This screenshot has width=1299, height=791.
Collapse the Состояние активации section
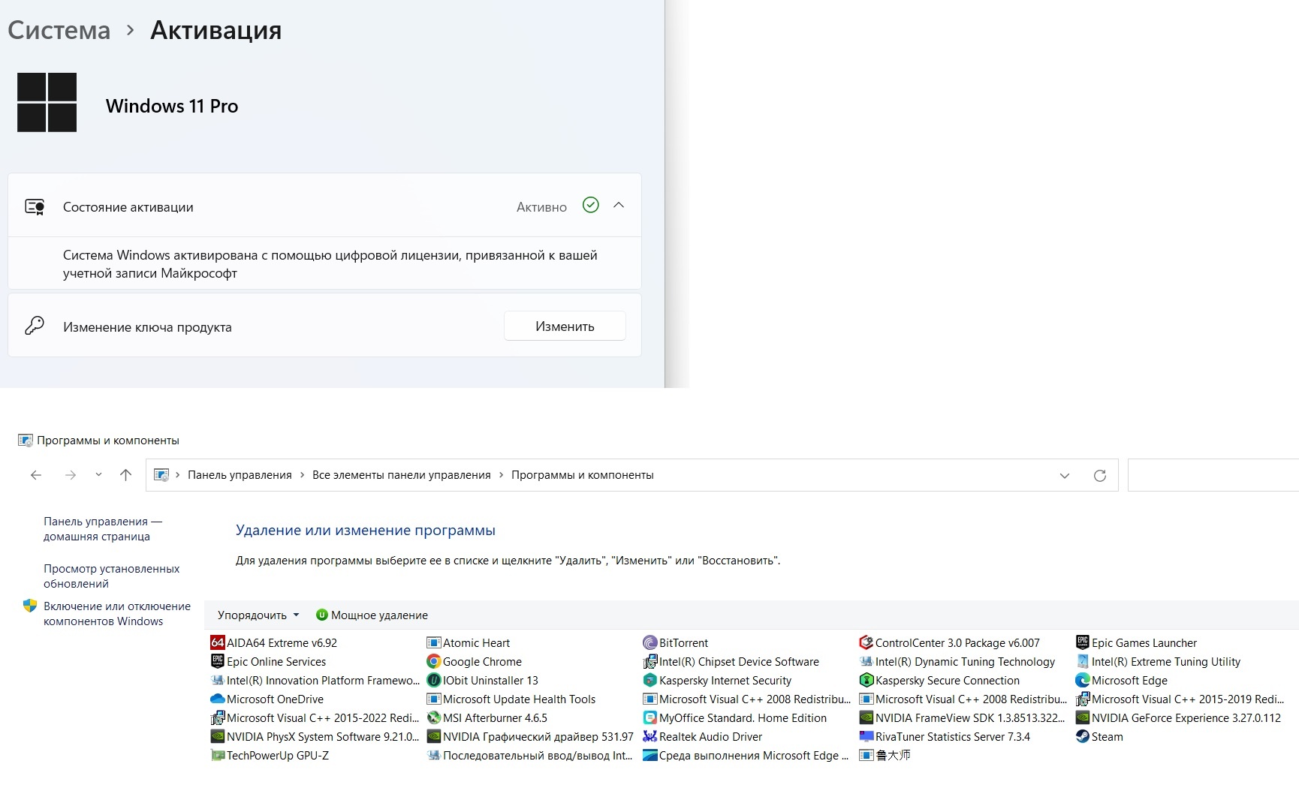pyautogui.click(x=619, y=205)
